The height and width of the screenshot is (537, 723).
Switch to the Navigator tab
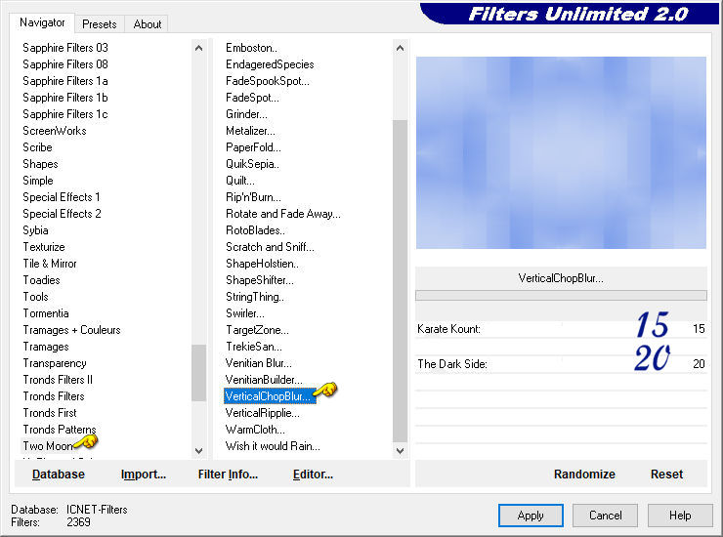pyautogui.click(x=42, y=22)
